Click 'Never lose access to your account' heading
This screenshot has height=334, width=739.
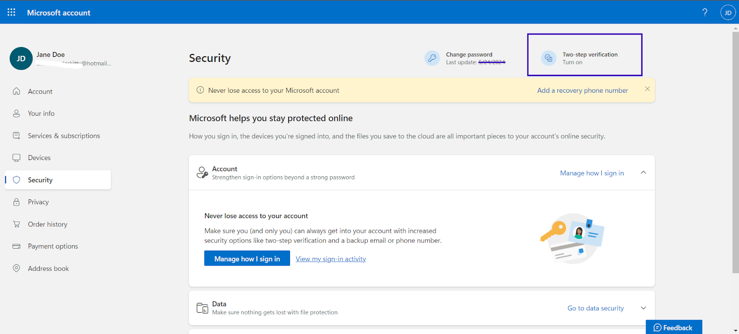coord(256,216)
